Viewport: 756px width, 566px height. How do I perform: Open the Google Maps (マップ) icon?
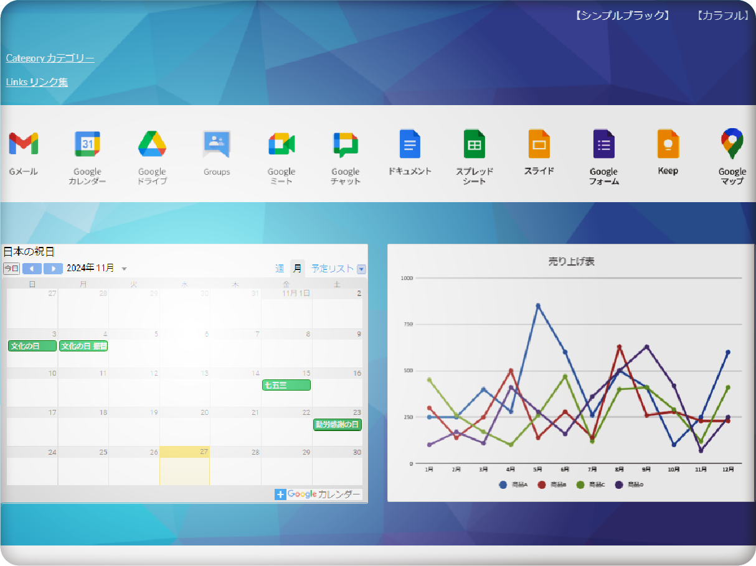[732, 144]
